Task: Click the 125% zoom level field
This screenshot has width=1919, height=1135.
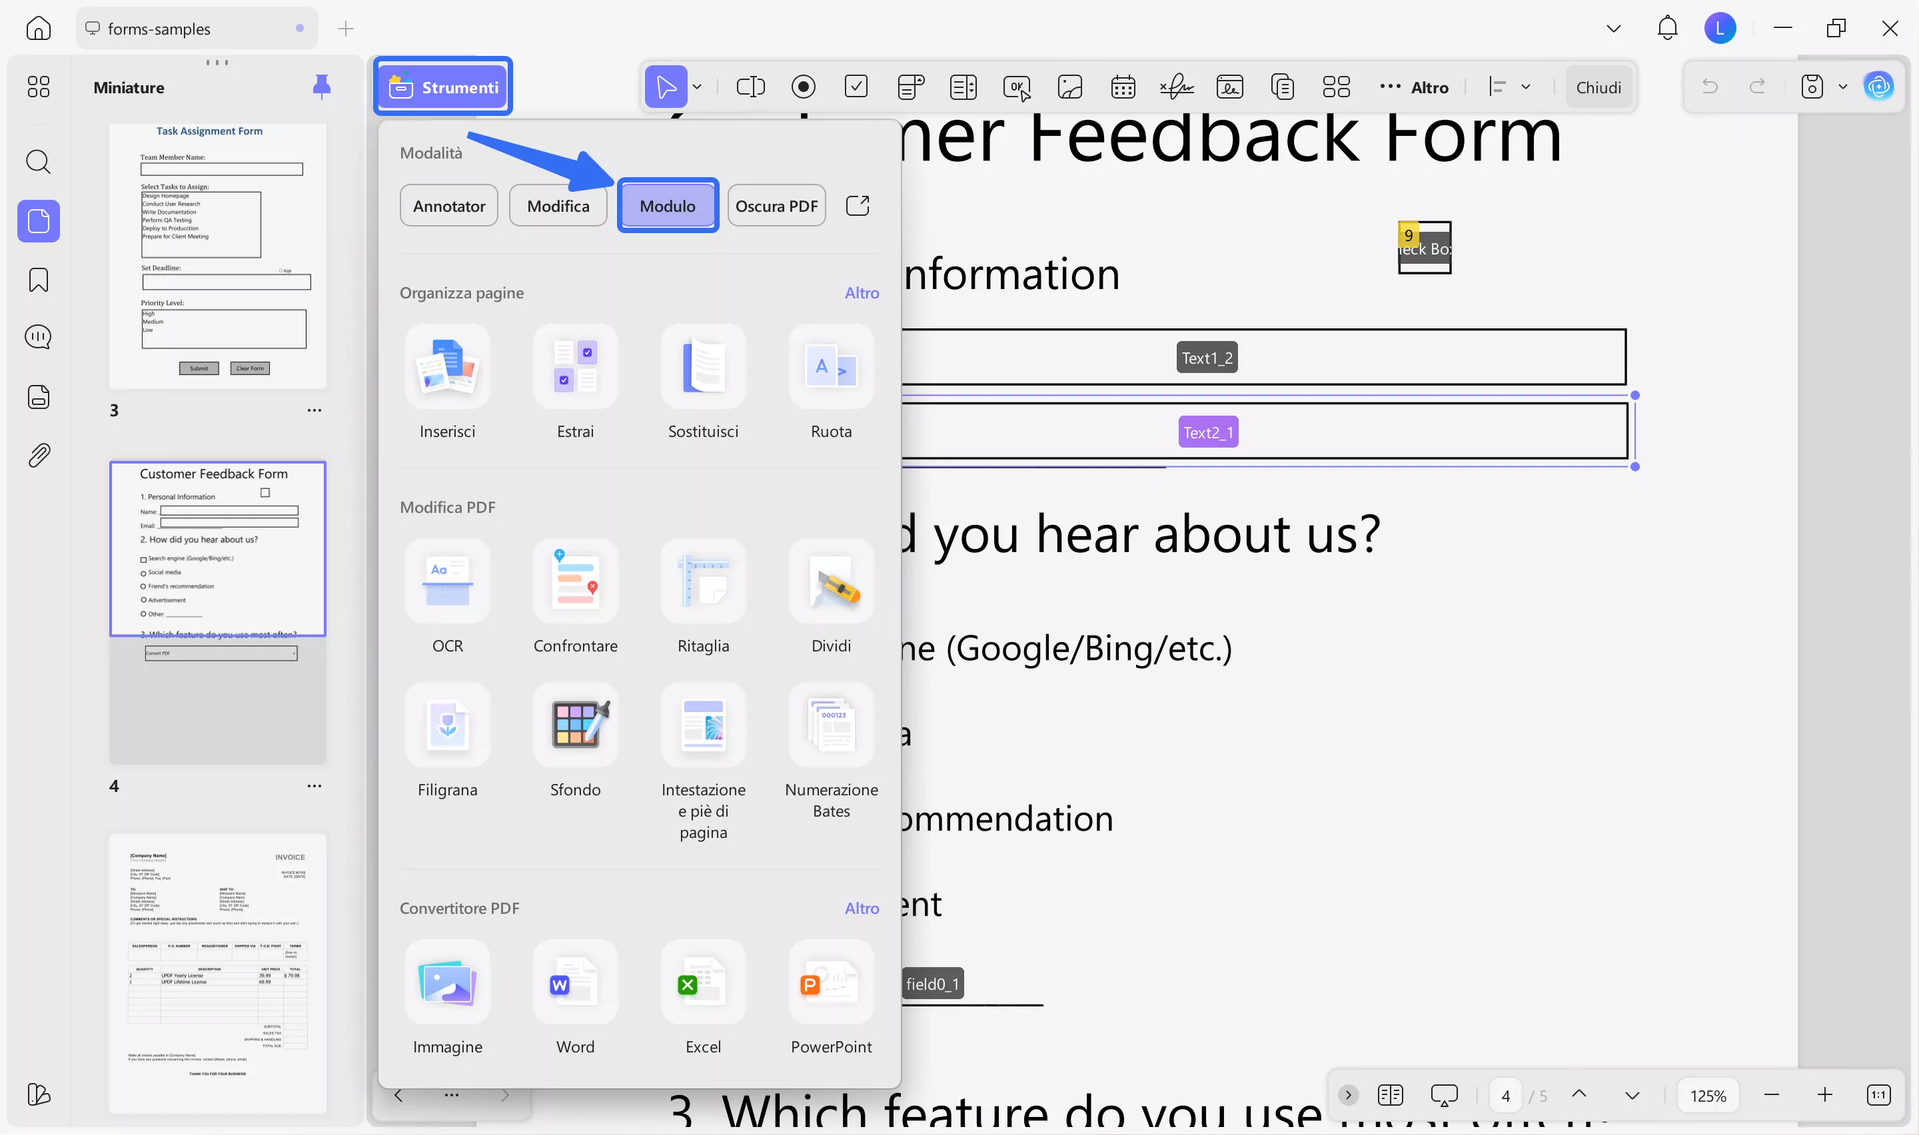Action: 1707,1095
